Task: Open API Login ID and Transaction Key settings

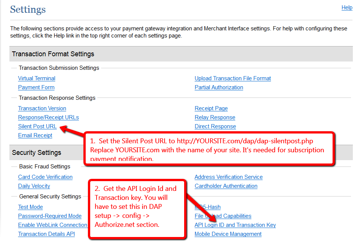Action: (235, 225)
